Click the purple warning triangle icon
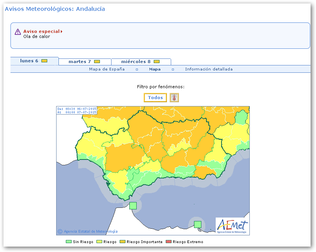Image resolution: width=316 pixels, height=252 pixels. point(18,32)
